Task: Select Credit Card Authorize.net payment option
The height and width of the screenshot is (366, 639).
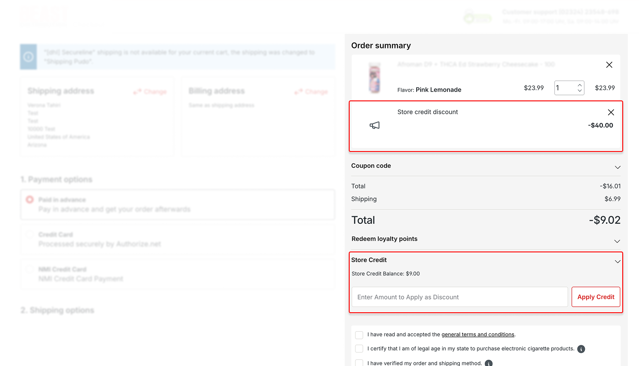Action: point(30,235)
